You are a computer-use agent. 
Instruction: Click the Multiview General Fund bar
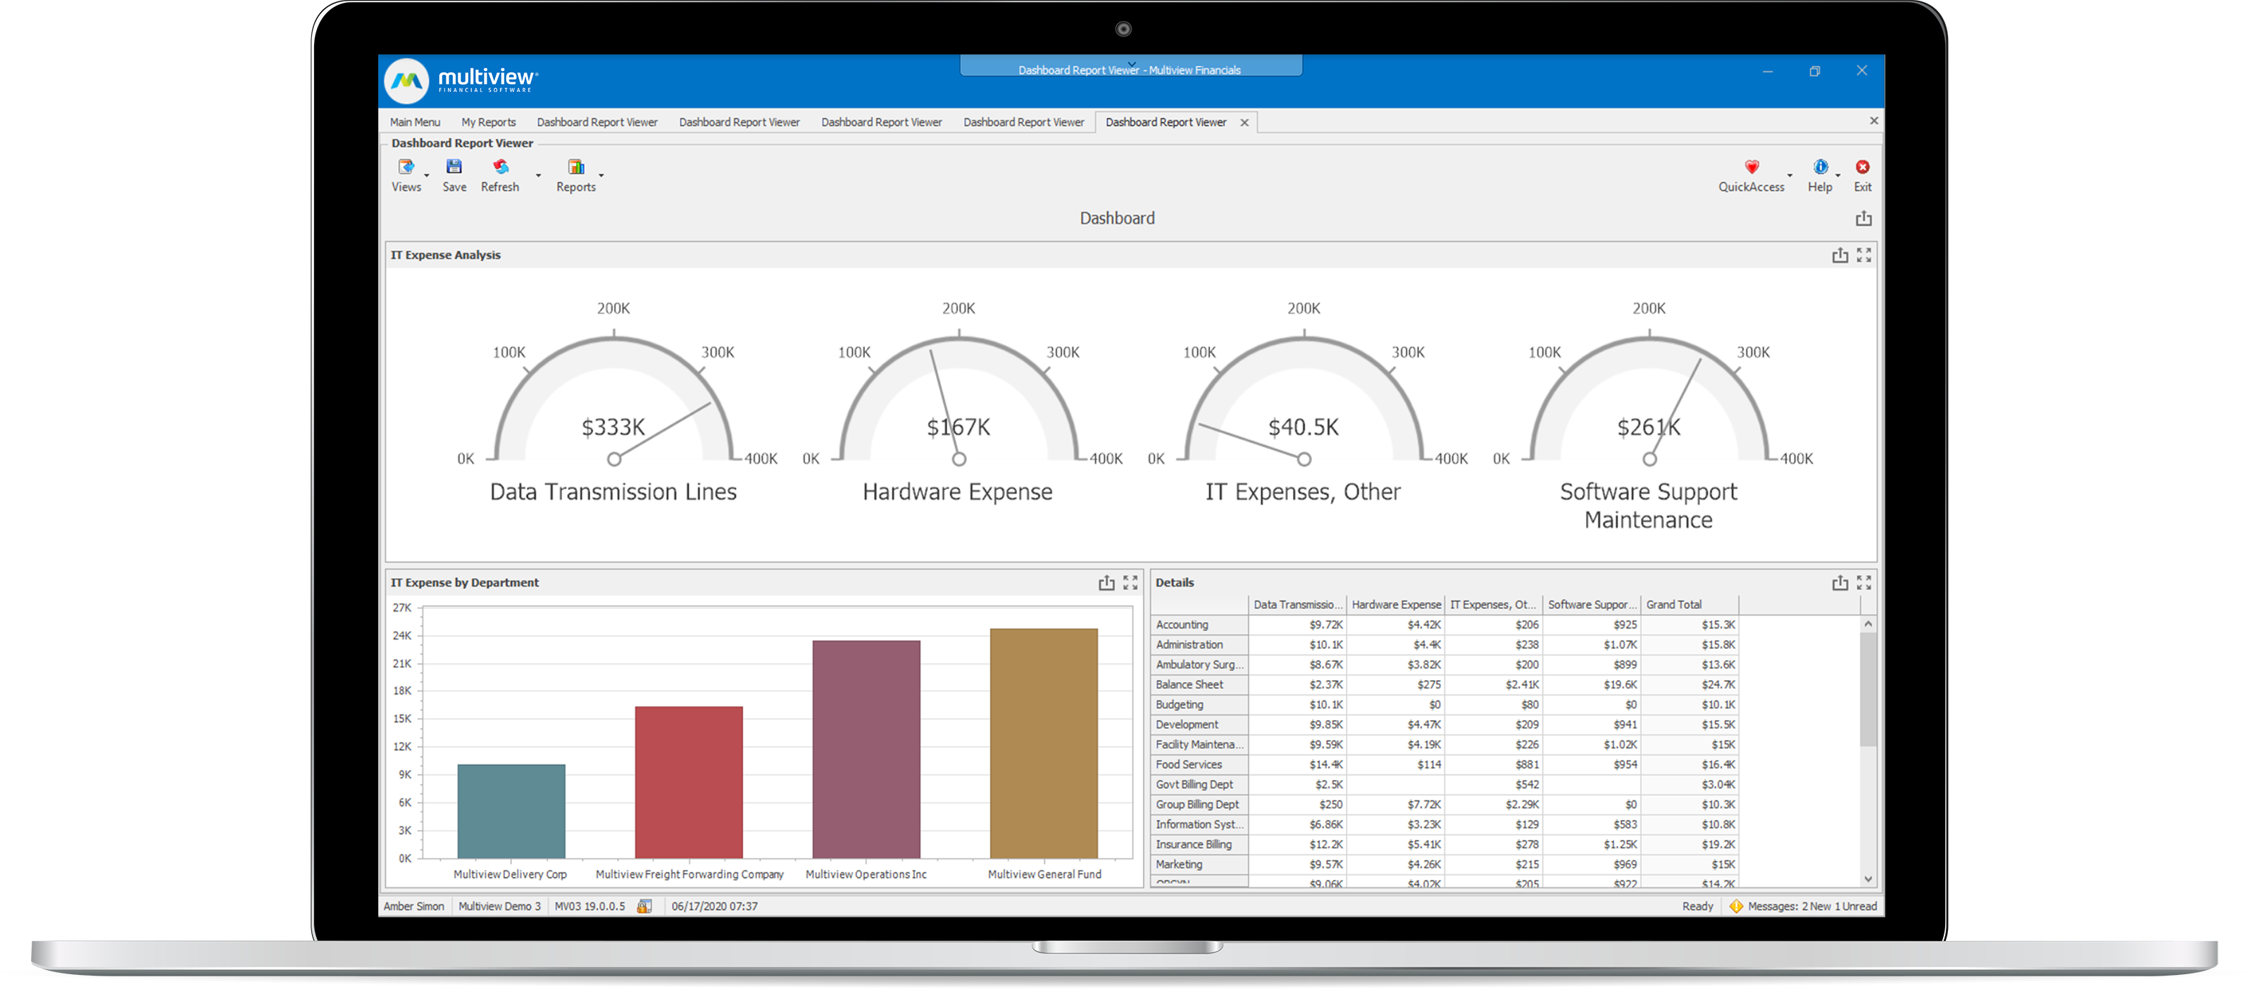point(1044,742)
